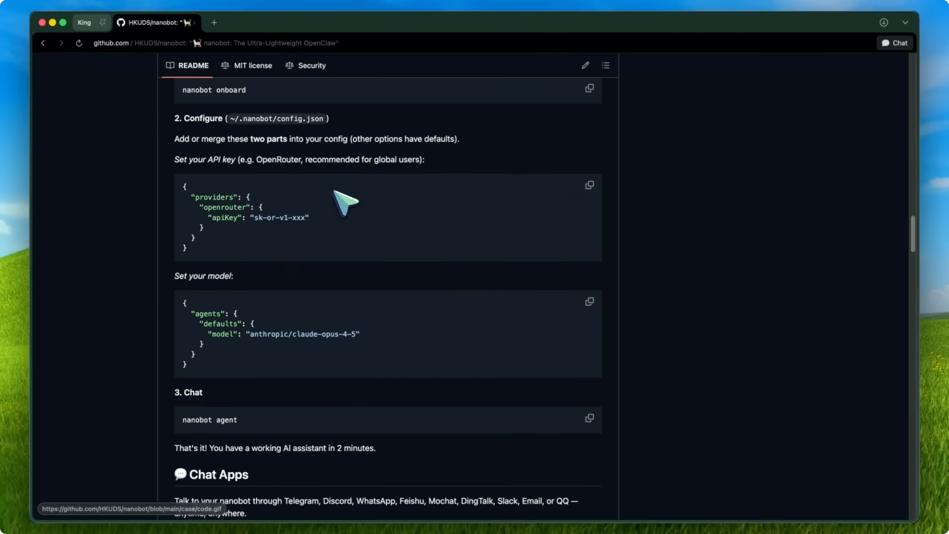
Task: Switch to the MIT license tab
Action: (253, 65)
